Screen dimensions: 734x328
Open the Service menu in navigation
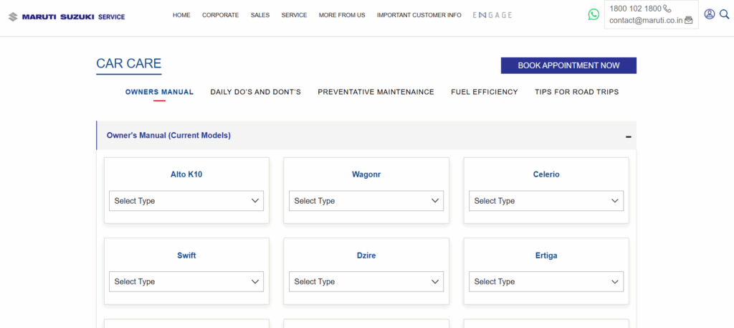click(x=294, y=15)
